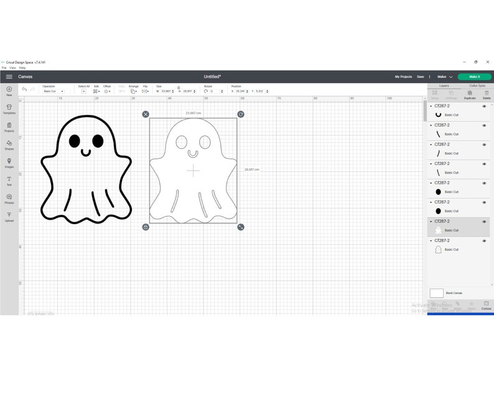
Task: Open the Operation Basic Cut dropdown
Action: coord(54,91)
